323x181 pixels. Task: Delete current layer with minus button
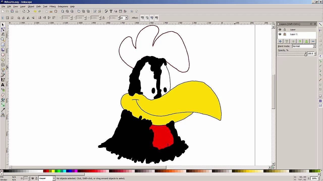(313, 41)
